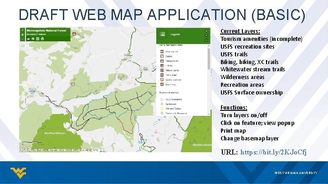Click the 'Monongahela National Forest' map title

[x=46, y=30]
